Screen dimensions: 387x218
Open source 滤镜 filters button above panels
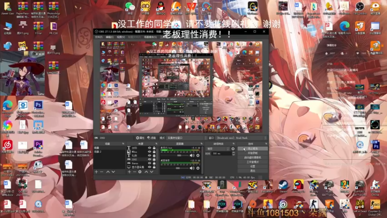[x=151, y=138]
